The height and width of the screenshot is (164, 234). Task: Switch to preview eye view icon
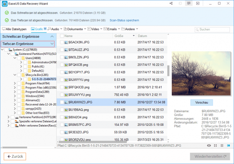[209, 145]
